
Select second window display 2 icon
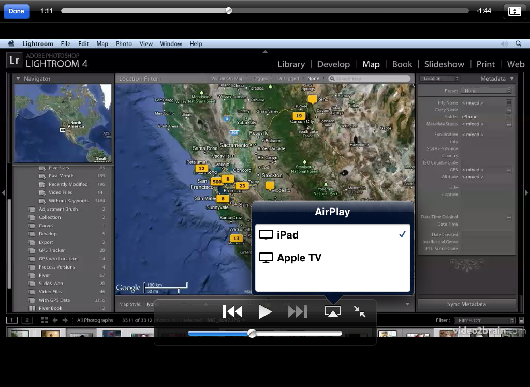(x=27, y=320)
